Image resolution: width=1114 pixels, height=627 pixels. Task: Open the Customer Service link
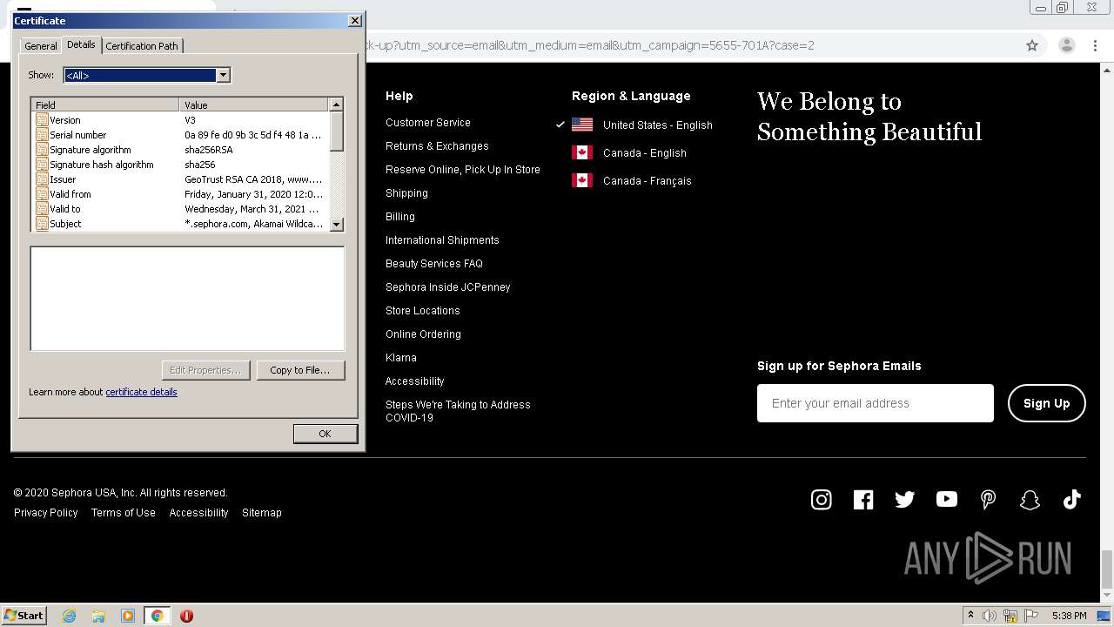tap(428, 123)
